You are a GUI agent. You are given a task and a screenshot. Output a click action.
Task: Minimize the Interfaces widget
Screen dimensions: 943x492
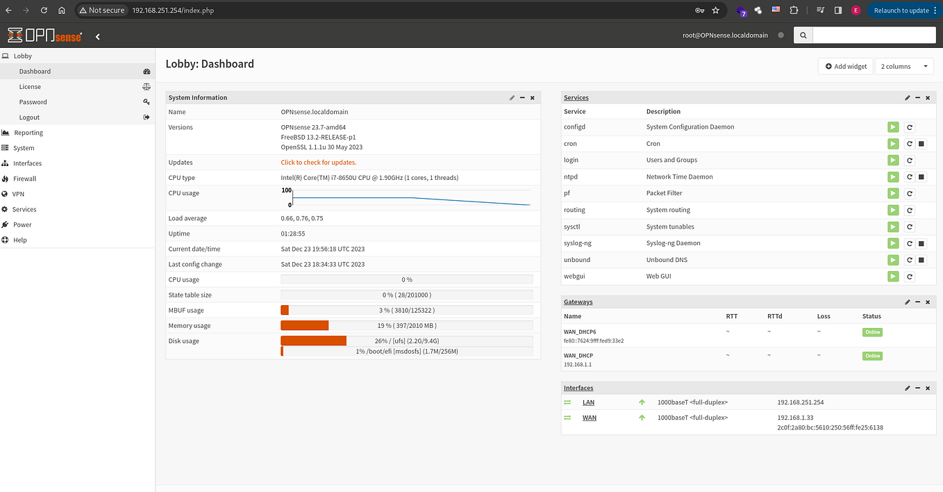[917, 388]
